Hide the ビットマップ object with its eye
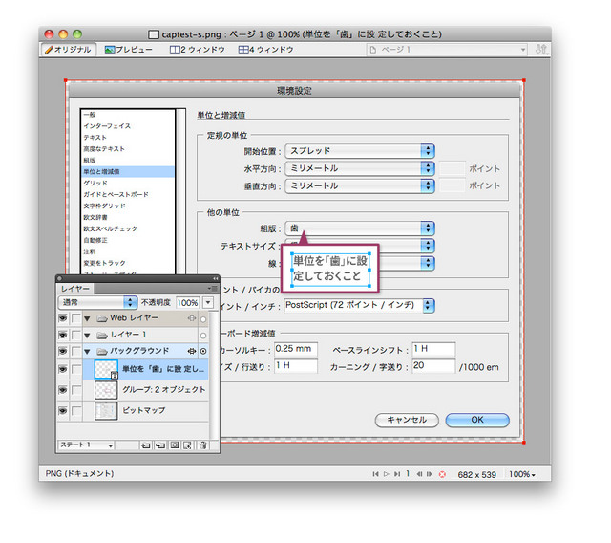Image resolution: width=611 pixels, height=543 pixels. 62,410
